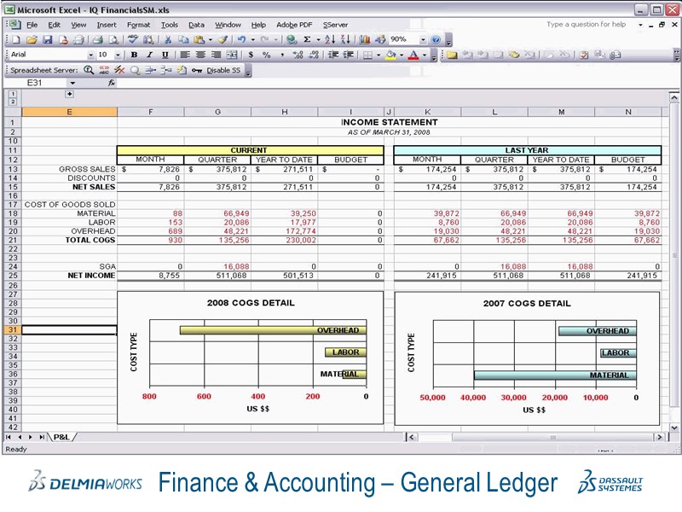The width and height of the screenshot is (682, 512).
Task: Toggle Bold formatting
Action: pyautogui.click(x=134, y=55)
